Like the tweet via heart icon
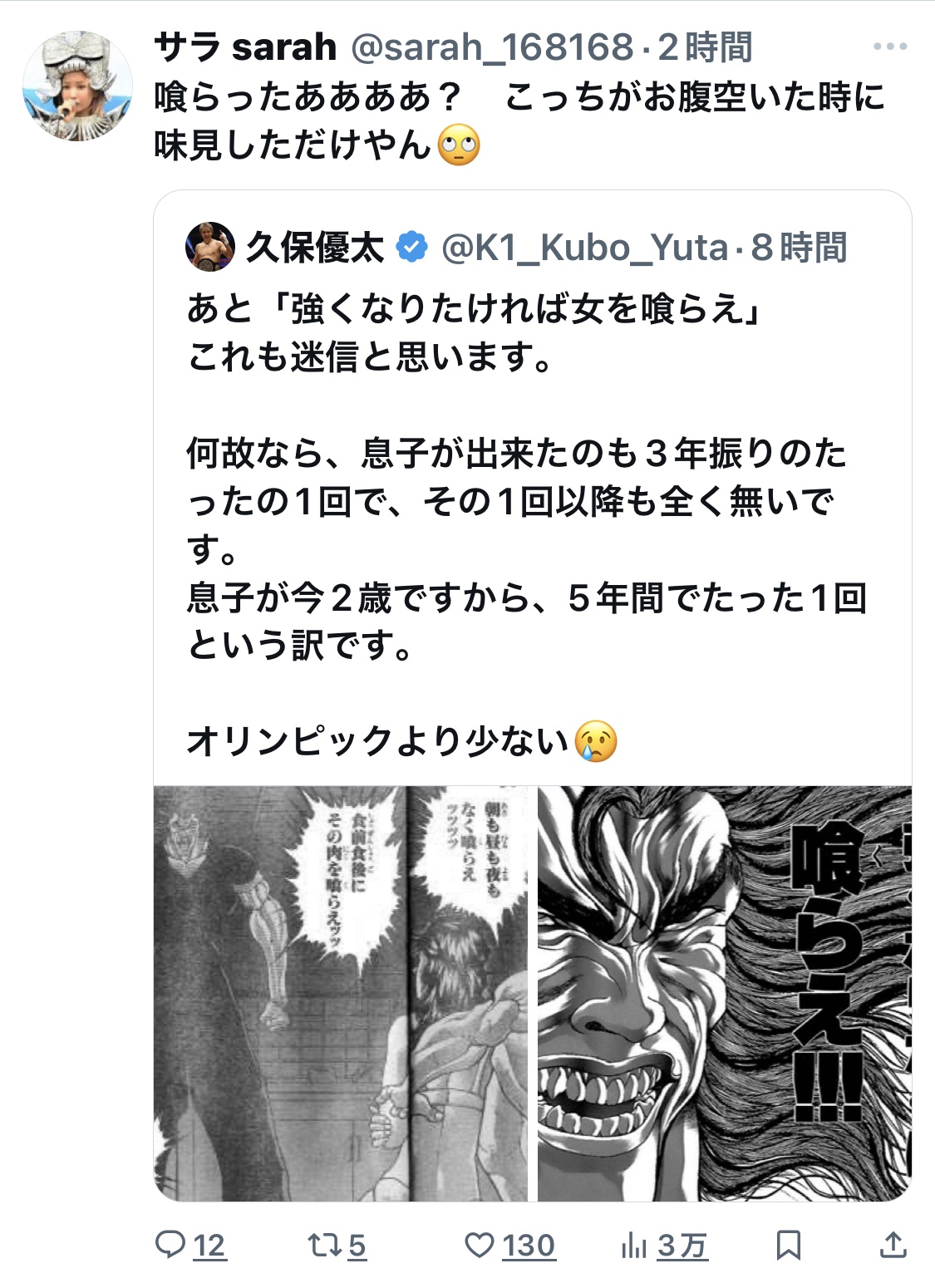Image resolution: width=935 pixels, height=1278 pixels. click(479, 1244)
